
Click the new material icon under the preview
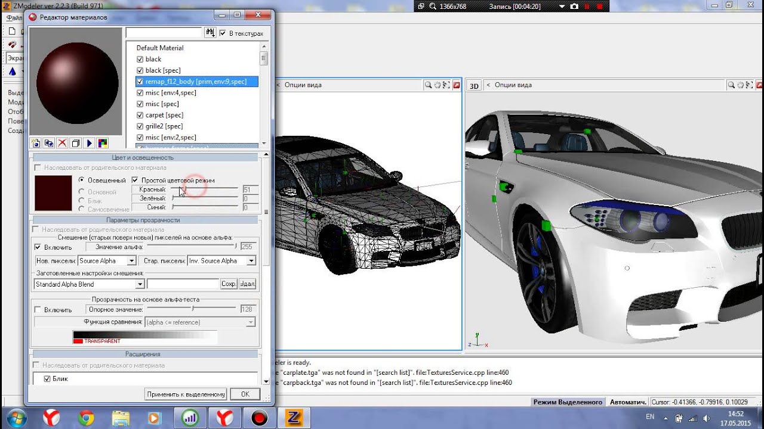coord(36,143)
